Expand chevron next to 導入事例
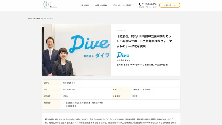Screen dimensions: 222x125 point(91,6)
